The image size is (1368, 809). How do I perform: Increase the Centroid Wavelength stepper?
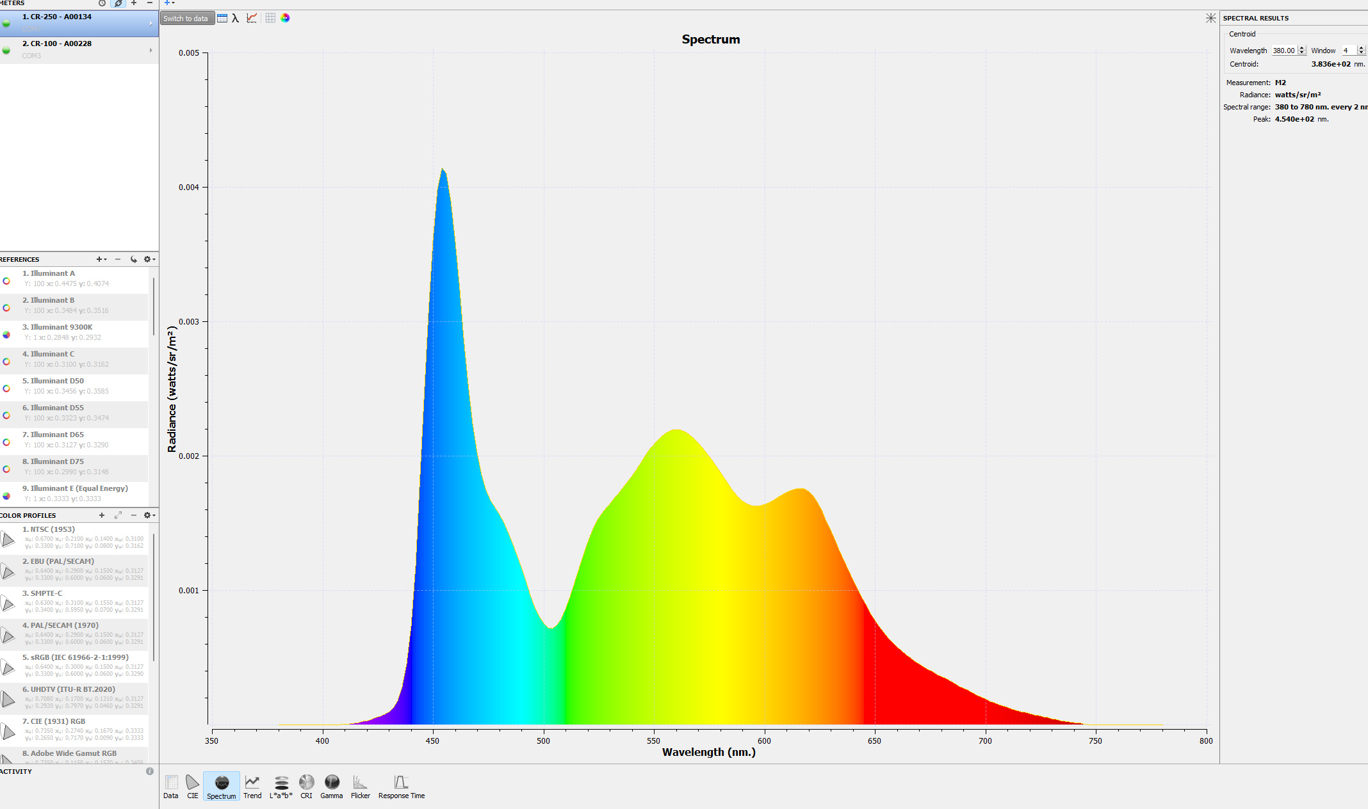click(1301, 48)
